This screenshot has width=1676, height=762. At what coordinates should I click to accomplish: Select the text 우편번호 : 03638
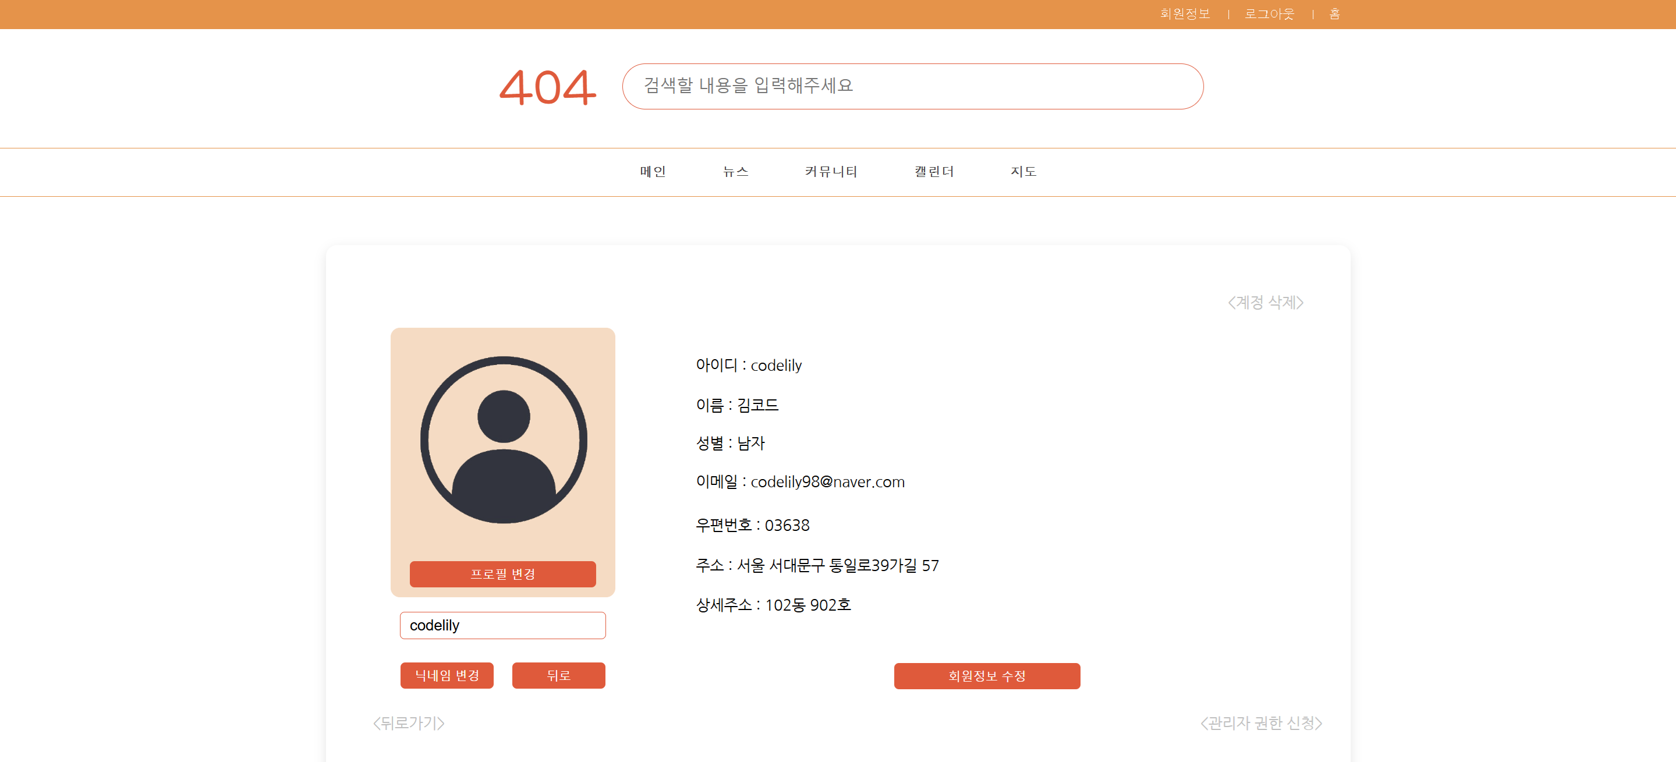pos(753,525)
